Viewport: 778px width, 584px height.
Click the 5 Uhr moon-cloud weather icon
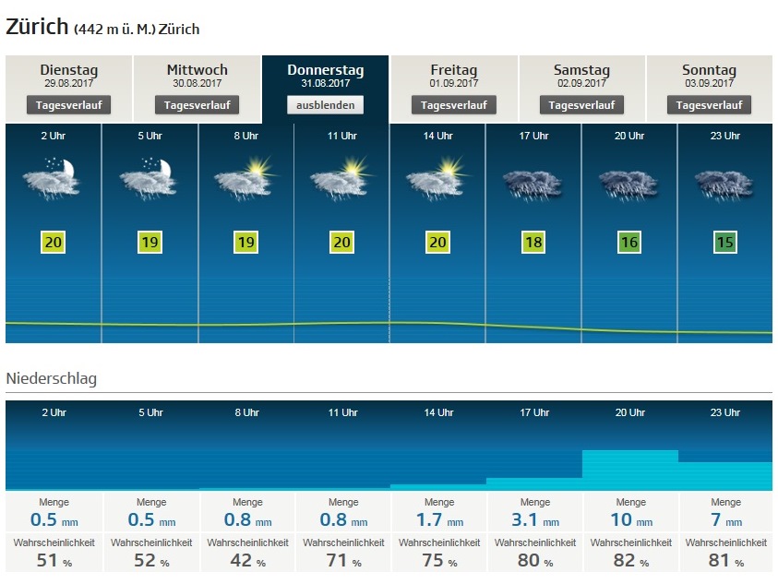[149, 179]
